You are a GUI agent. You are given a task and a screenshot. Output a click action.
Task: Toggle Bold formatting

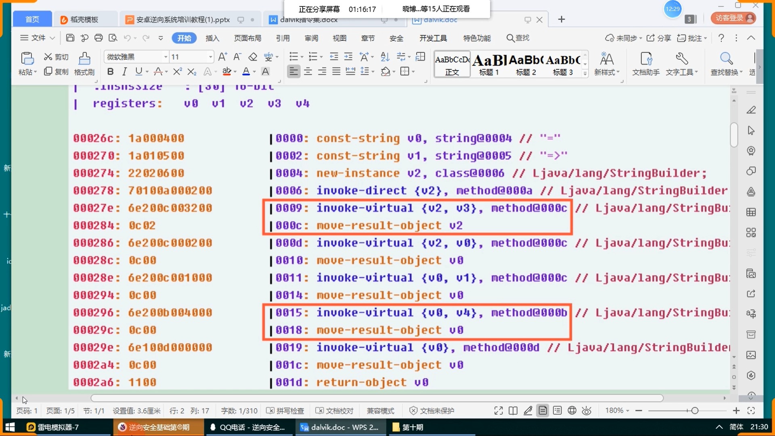tap(110, 71)
